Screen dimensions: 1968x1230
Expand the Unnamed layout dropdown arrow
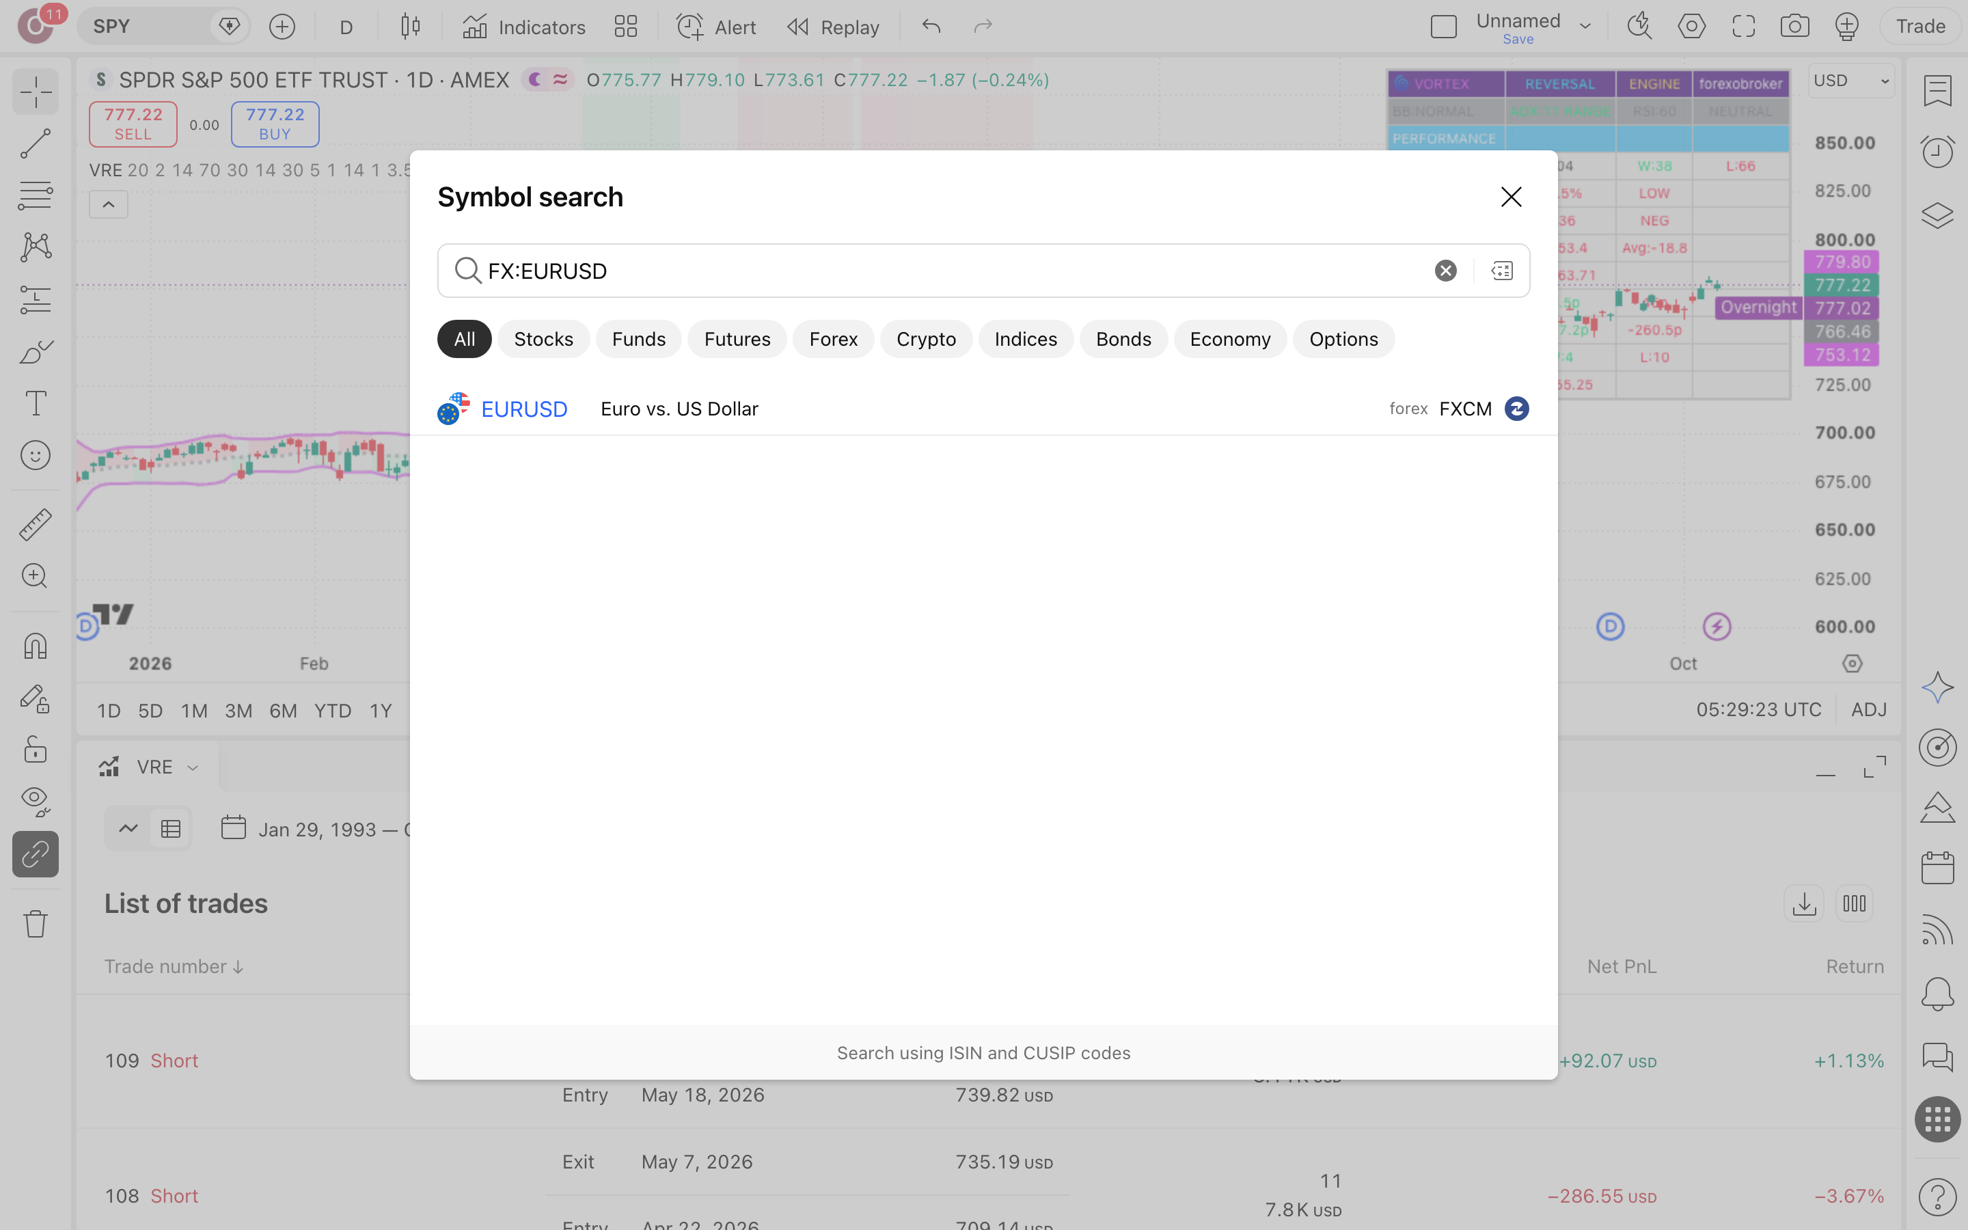pos(1585,27)
